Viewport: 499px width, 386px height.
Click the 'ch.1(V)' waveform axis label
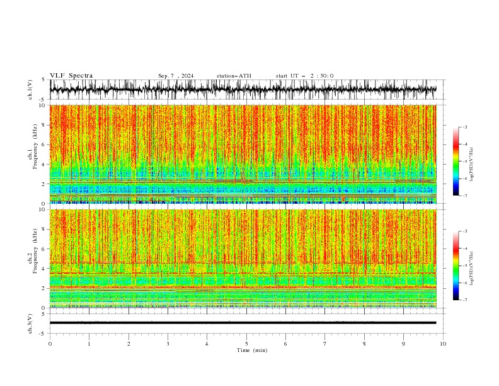(30, 90)
